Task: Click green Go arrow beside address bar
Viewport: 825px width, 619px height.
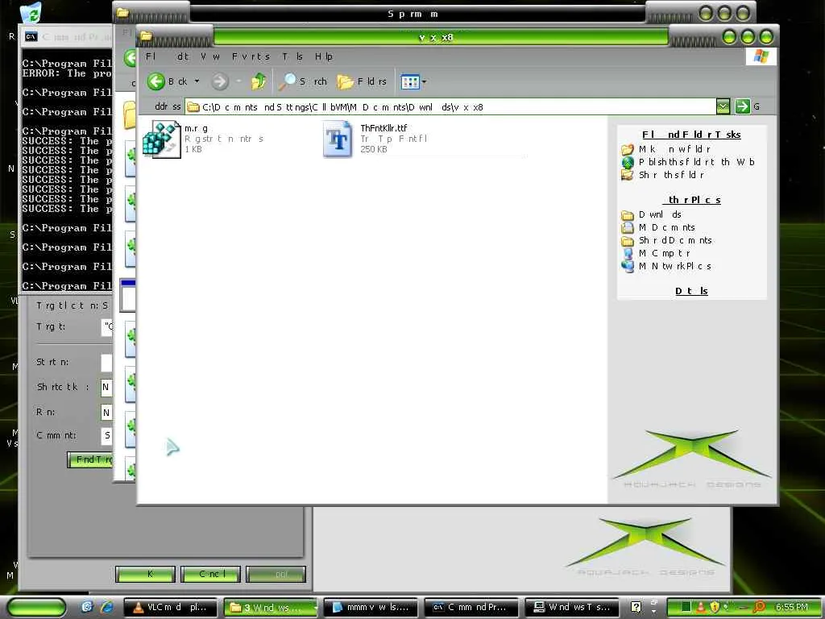Action: coord(742,106)
